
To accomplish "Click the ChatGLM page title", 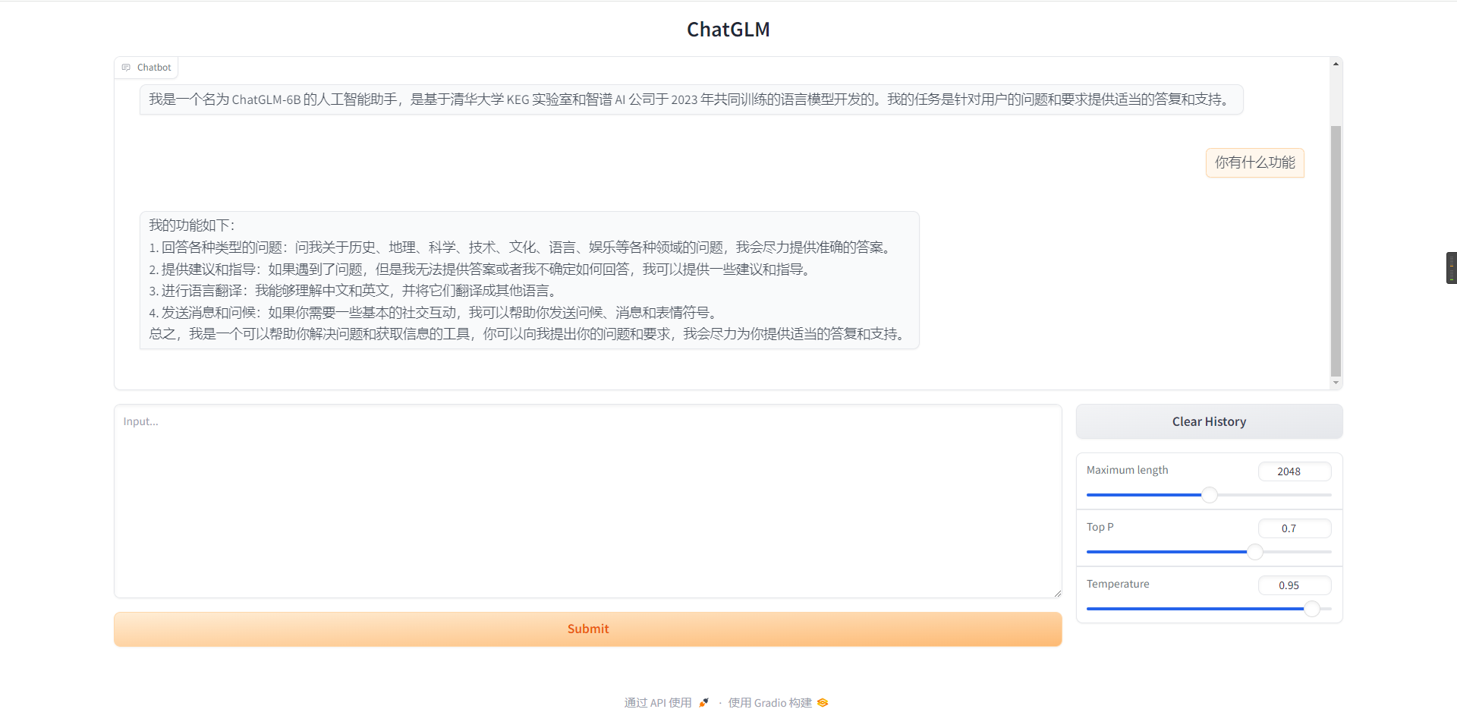I will (728, 30).
